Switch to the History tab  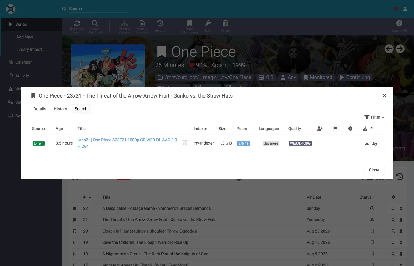(60, 109)
